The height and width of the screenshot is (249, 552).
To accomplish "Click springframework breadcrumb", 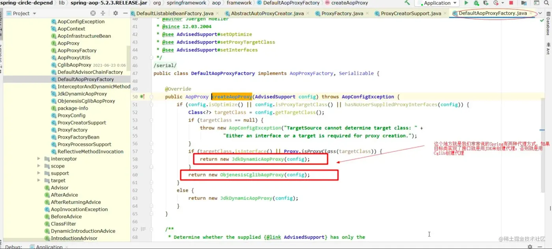I will pos(186,3).
